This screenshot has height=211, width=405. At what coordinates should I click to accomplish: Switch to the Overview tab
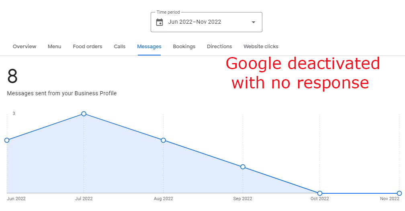[25, 47]
